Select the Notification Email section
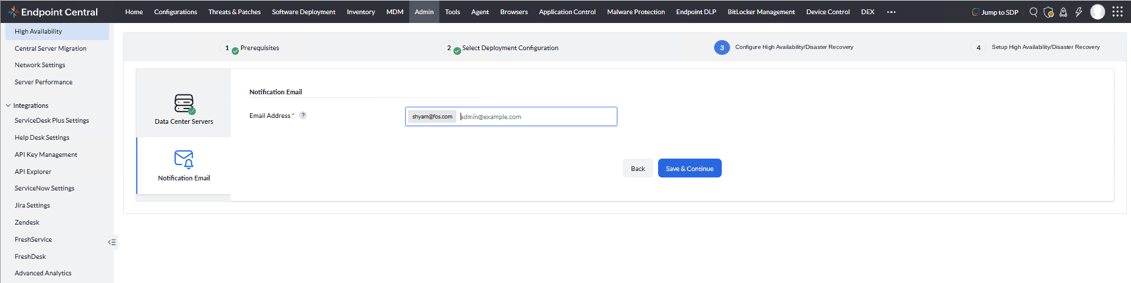Image resolution: width=1131 pixels, height=283 pixels. click(184, 166)
